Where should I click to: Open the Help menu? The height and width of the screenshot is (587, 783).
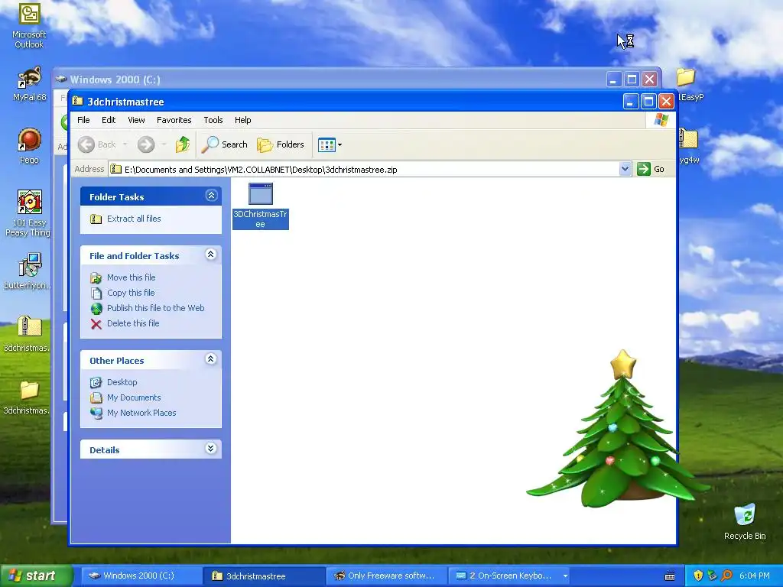[x=242, y=120]
